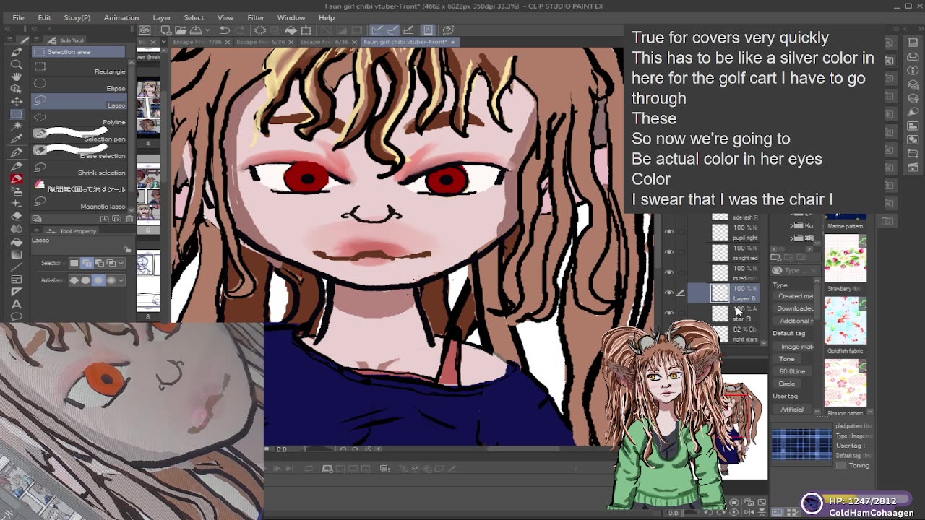Select the Selection area marquee tool

(x=16, y=114)
